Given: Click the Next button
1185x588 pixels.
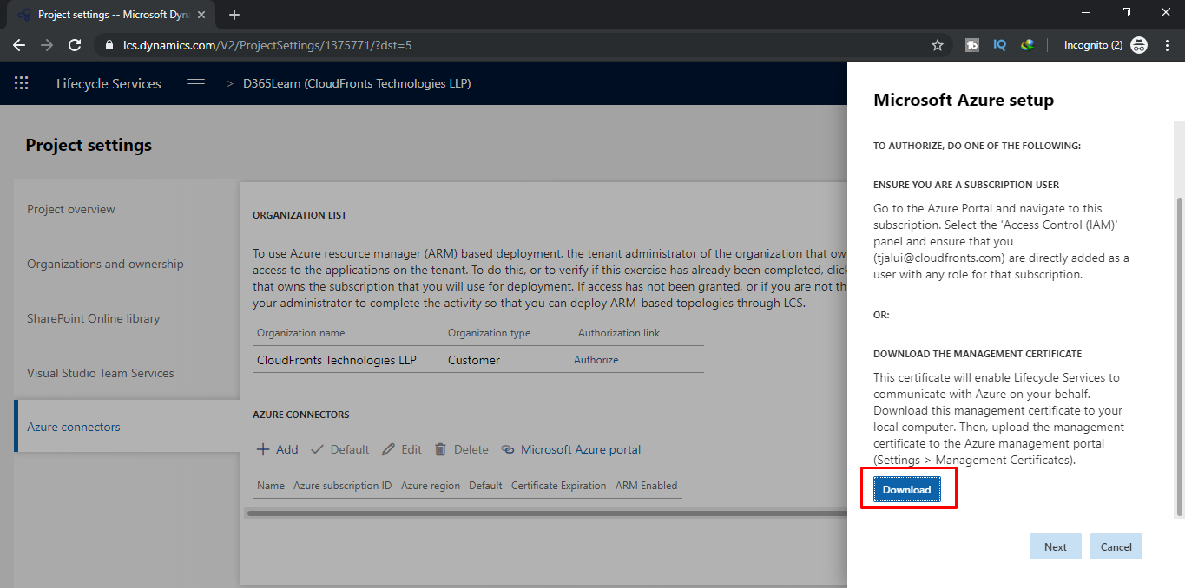Looking at the screenshot, I should pyautogui.click(x=1055, y=546).
